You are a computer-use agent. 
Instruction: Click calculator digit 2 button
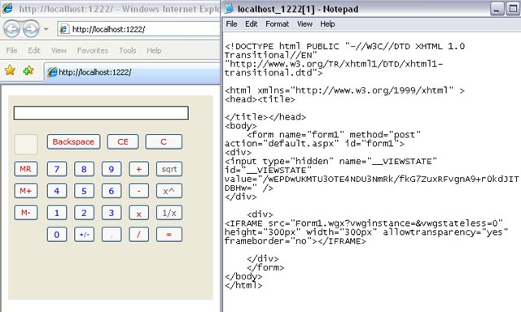coord(84,213)
